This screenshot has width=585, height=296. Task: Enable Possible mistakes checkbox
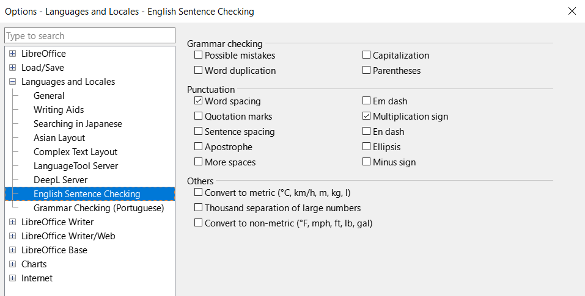click(x=199, y=55)
